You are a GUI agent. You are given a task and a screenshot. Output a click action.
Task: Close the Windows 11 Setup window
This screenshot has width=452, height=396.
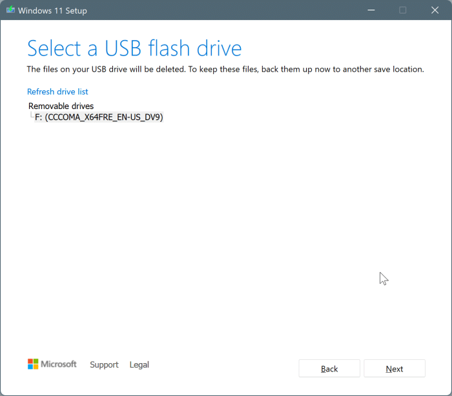click(x=435, y=10)
